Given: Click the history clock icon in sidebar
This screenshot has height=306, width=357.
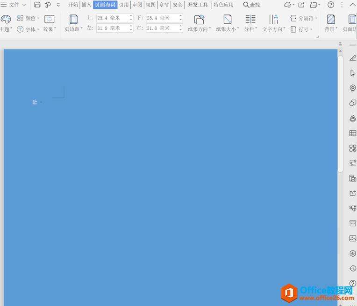Looking at the screenshot, I should [x=352, y=268].
